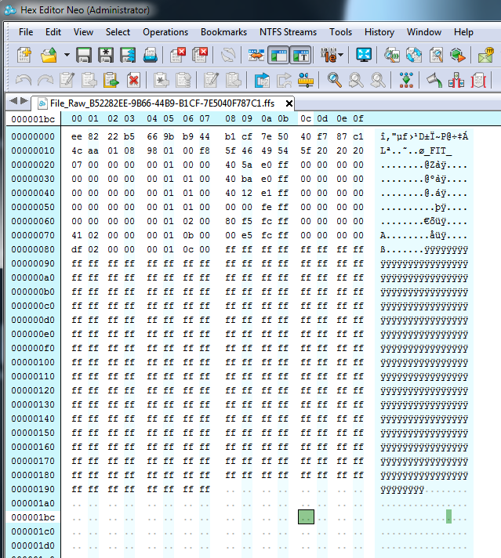This screenshot has width=501, height=558.
Task: Expand the open file dropdown arrow
Action: click(x=67, y=55)
